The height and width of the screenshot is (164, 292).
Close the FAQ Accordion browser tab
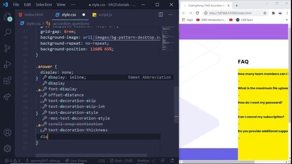click(229, 5)
